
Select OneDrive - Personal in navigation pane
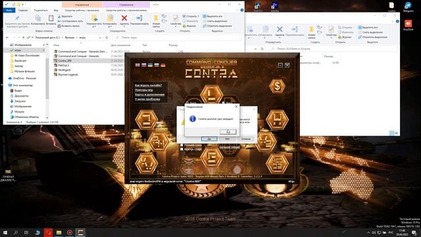coord(24,78)
